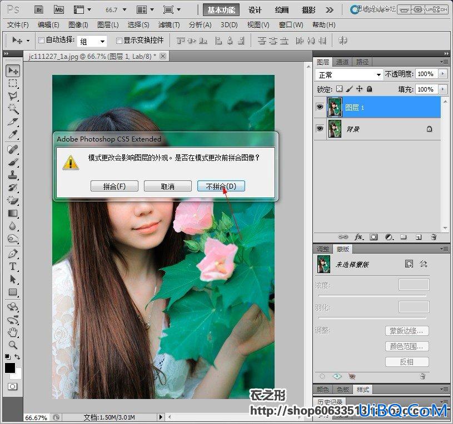The height and width of the screenshot is (424, 453).
Task: Select the Eyedropper tool
Action: [13, 134]
